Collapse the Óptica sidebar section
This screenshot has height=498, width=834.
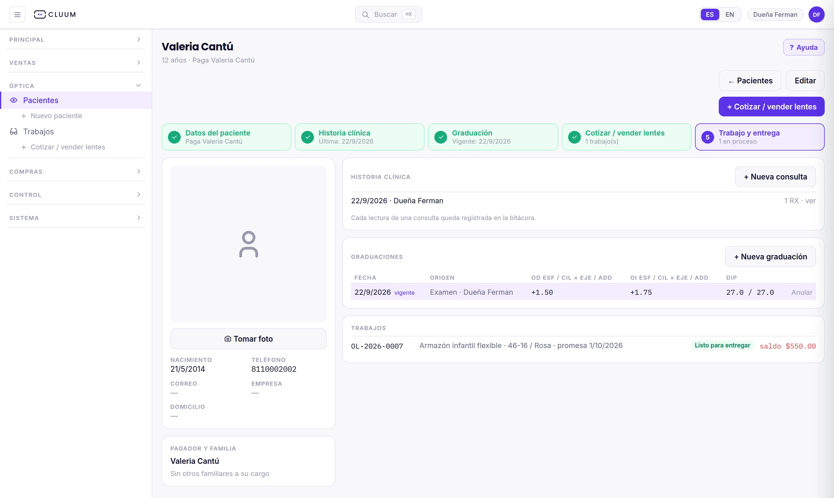[76, 86]
